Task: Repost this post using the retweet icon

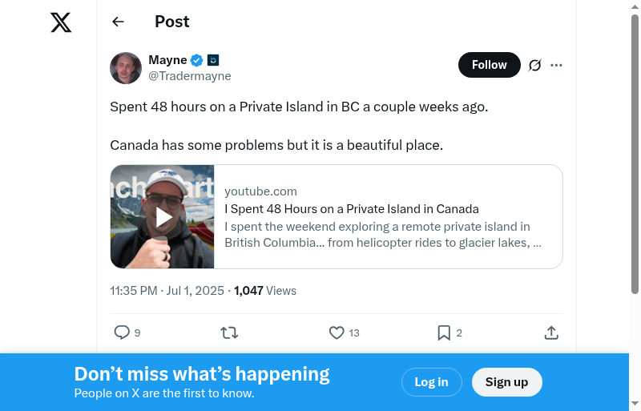Action: coord(229,332)
